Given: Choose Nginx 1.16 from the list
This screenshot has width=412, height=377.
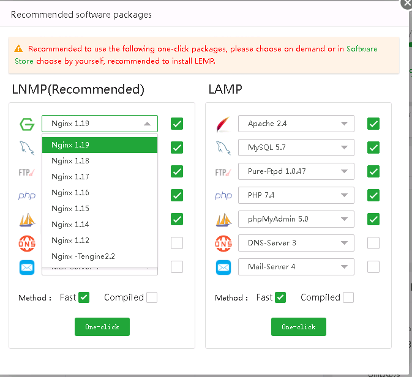Looking at the screenshot, I should click(x=100, y=193).
